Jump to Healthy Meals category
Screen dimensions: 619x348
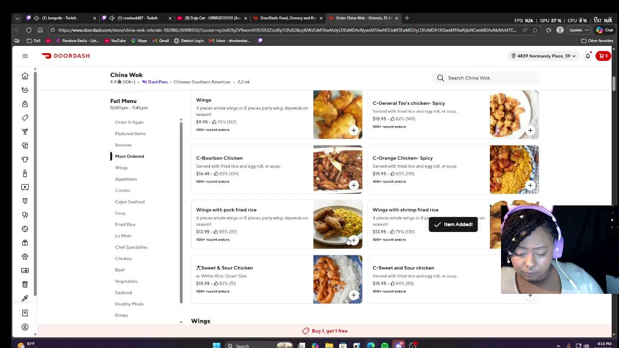[x=129, y=304]
